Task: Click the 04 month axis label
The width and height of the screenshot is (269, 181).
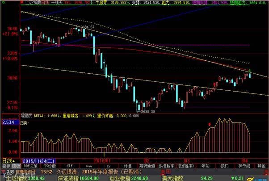Action: coord(245,161)
